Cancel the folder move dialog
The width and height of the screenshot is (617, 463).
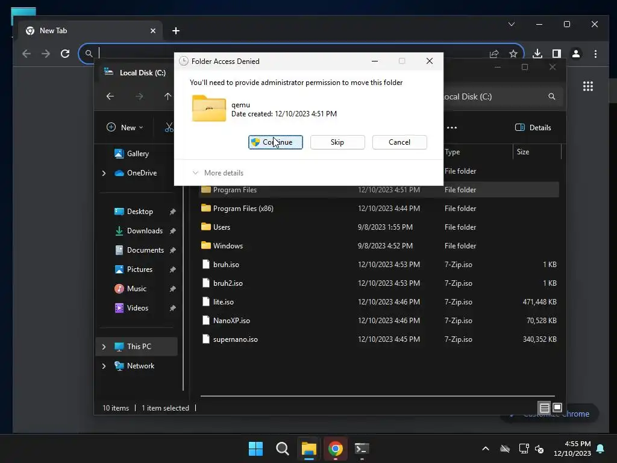[x=399, y=142]
